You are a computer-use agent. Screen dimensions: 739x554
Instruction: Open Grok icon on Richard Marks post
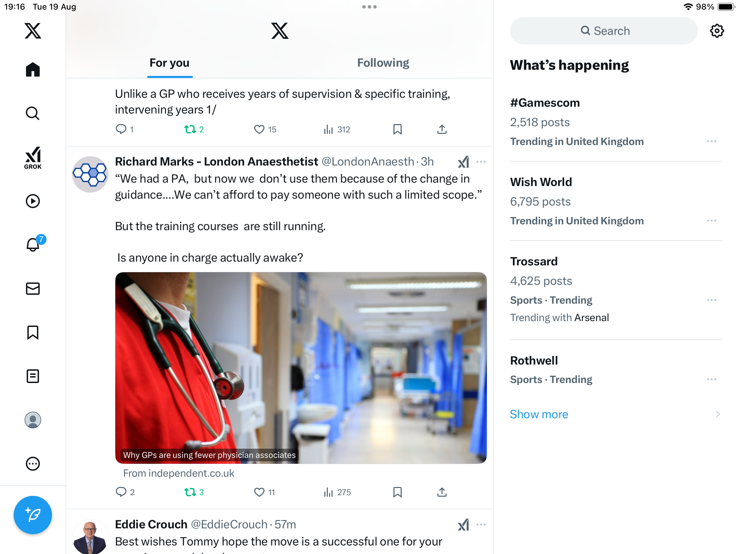[464, 162]
